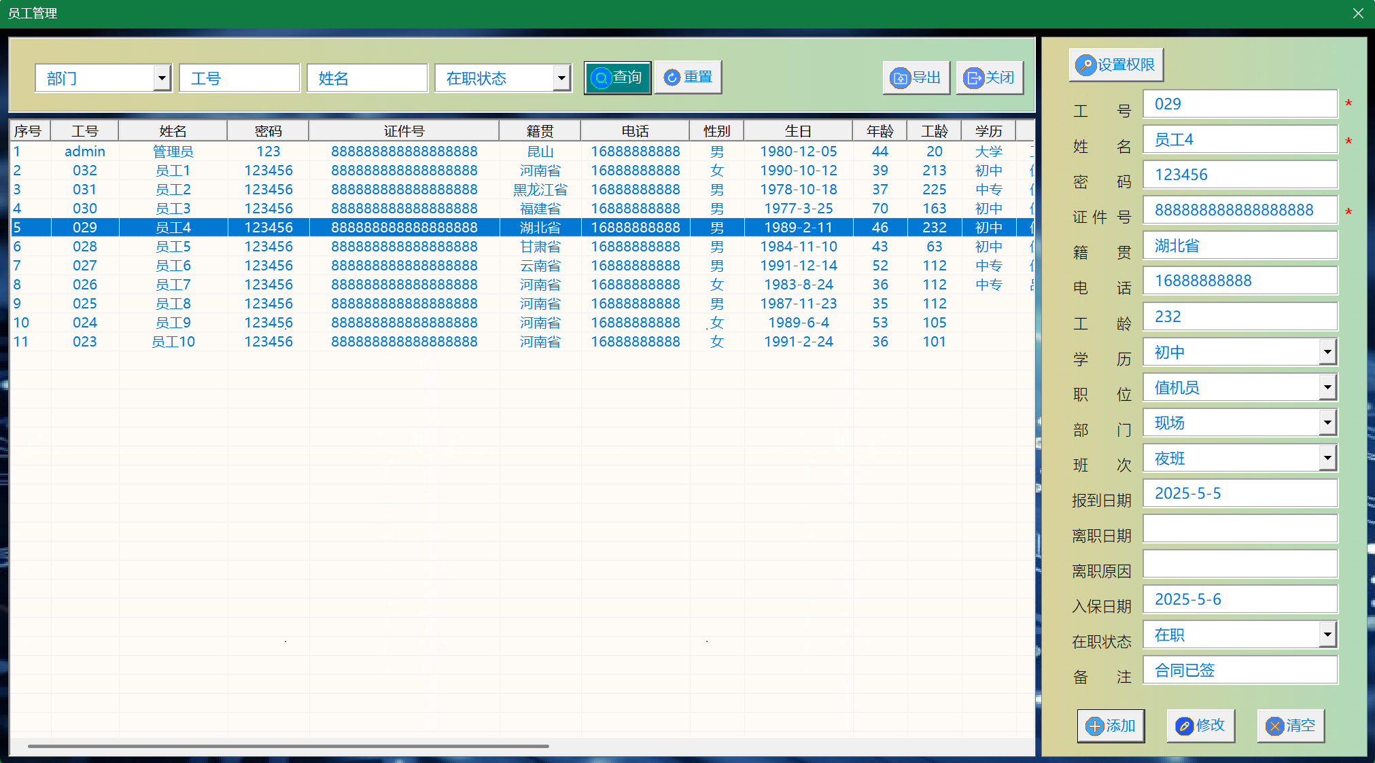
Task: Click the 工号 search input field
Action: click(x=239, y=78)
